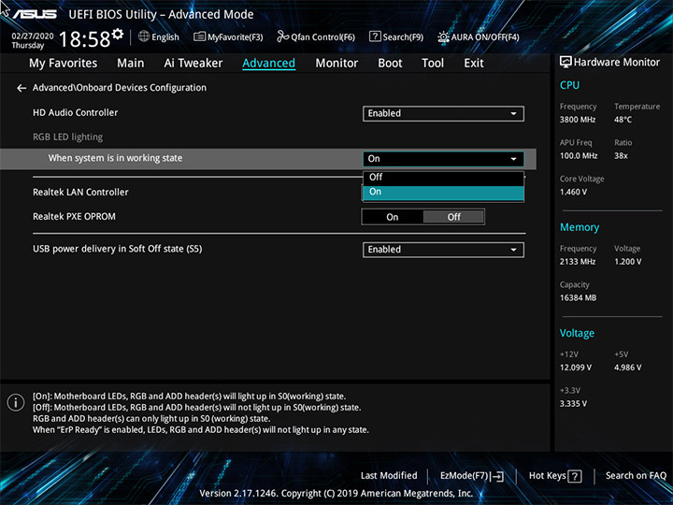This screenshot has height=505, width=673.
Task: Open Qfan Control(F6) fan icon
Action: coord(282,36)
